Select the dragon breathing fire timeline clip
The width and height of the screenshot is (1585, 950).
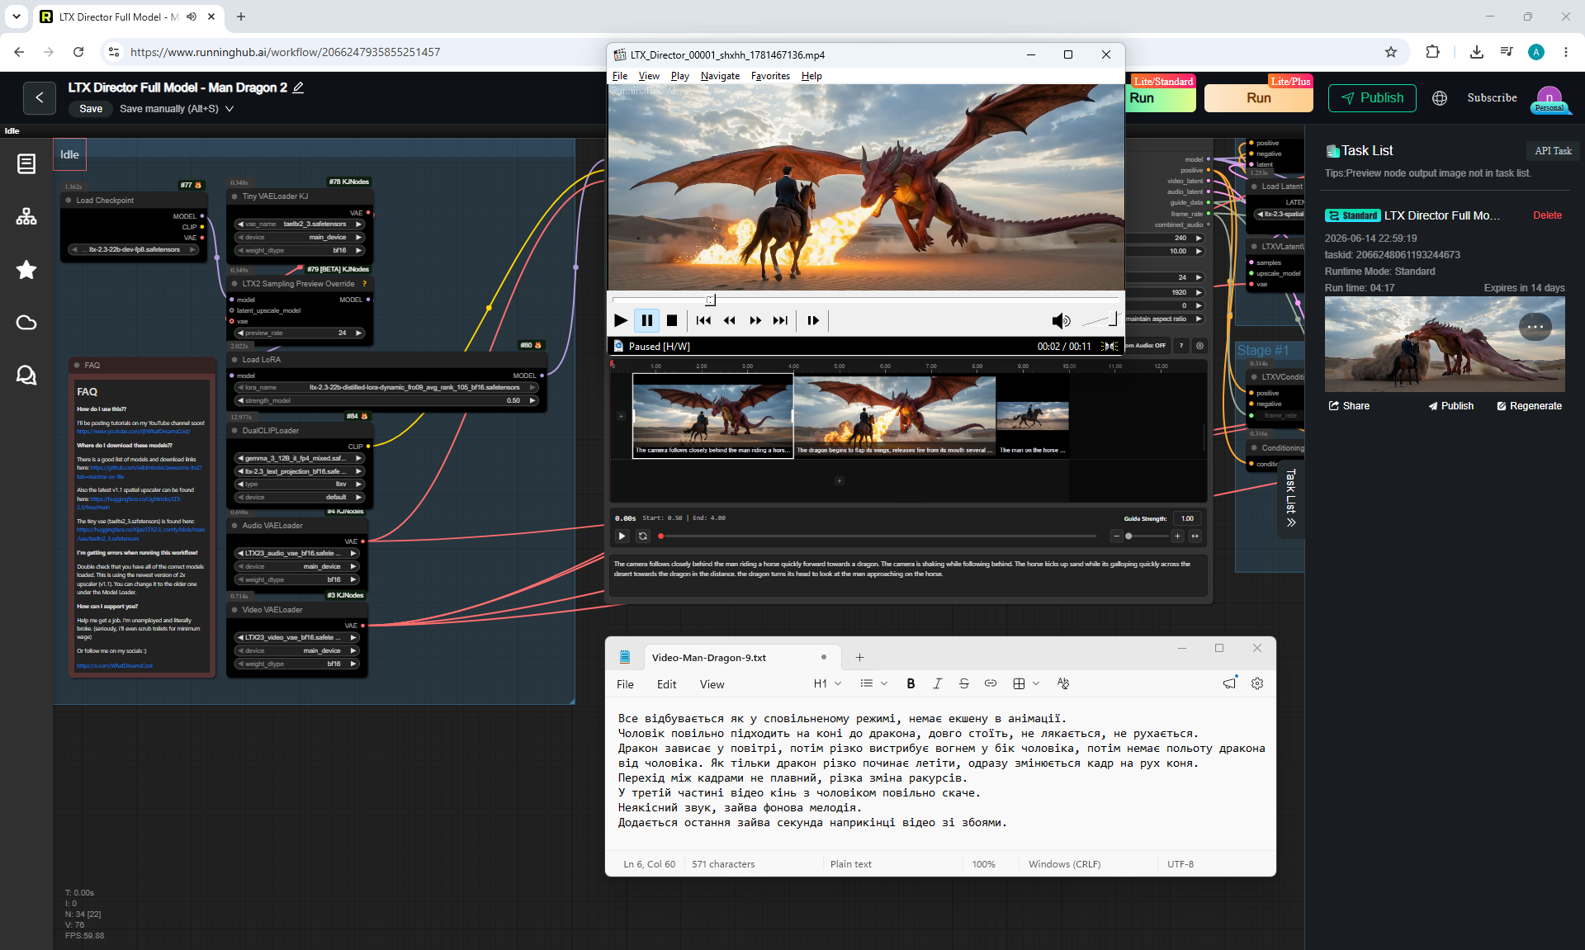pyautogui.click(x=895, y=416)
